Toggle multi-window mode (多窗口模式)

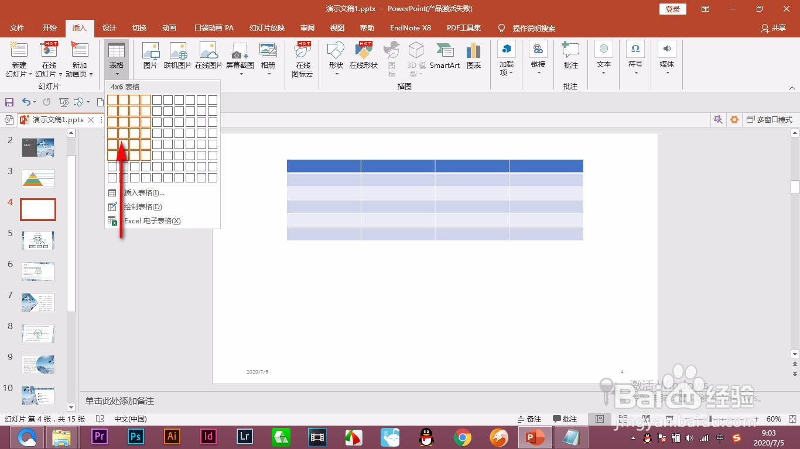point(769,120)
